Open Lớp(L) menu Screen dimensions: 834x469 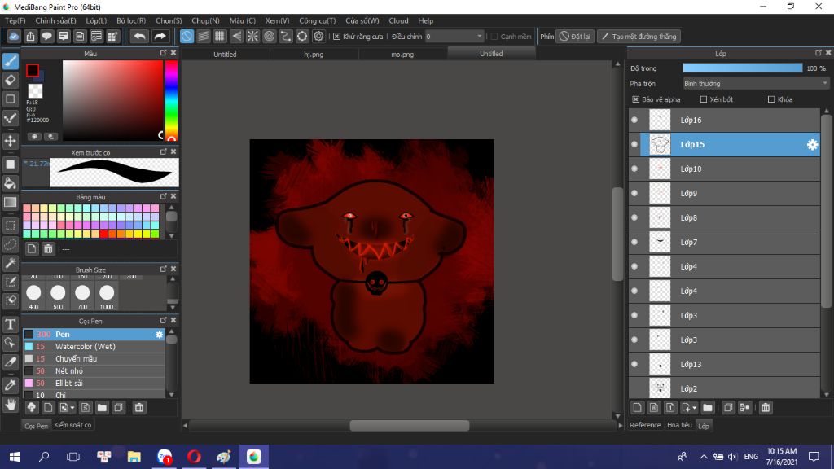[x=96, y=20]
